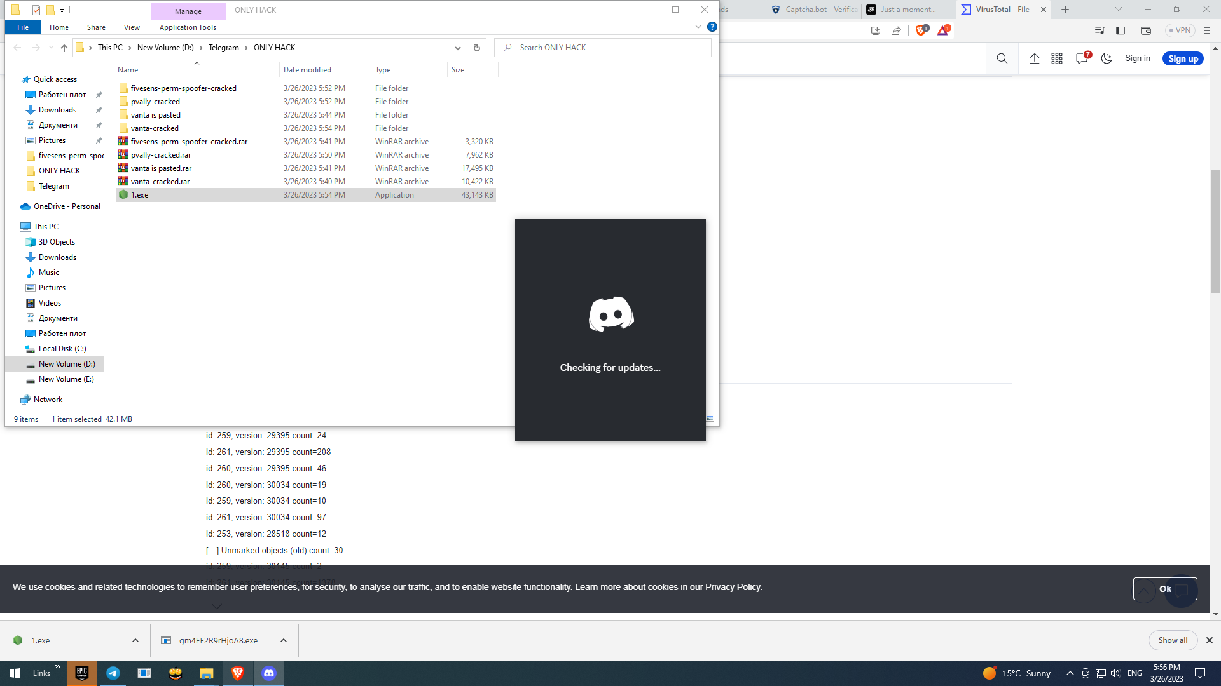Switch to the Captcha.bot browser tab

[x=814, y=10]
